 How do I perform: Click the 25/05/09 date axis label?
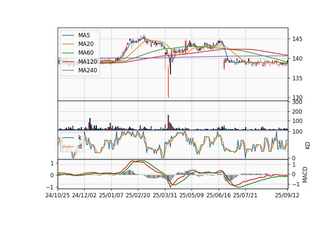(x=192, y=195)
